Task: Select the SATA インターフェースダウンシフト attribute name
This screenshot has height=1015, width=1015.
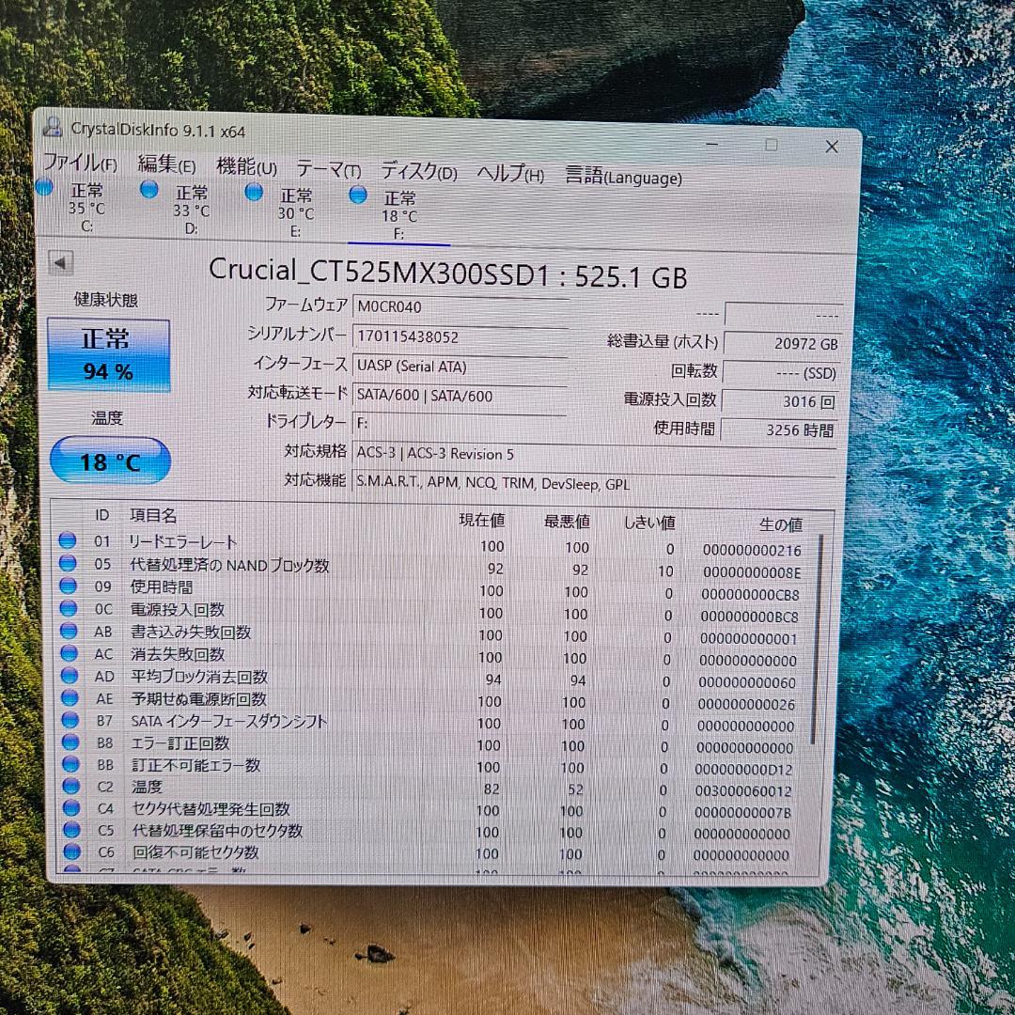Action: 229,721
